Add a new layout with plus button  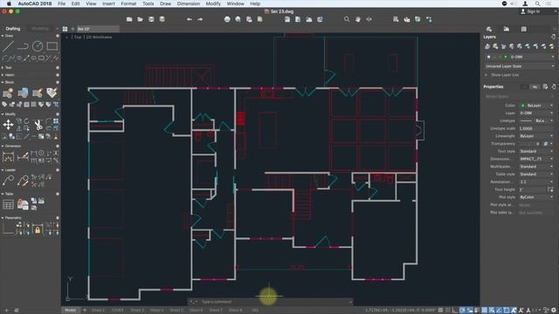click(x=85, y=311)
